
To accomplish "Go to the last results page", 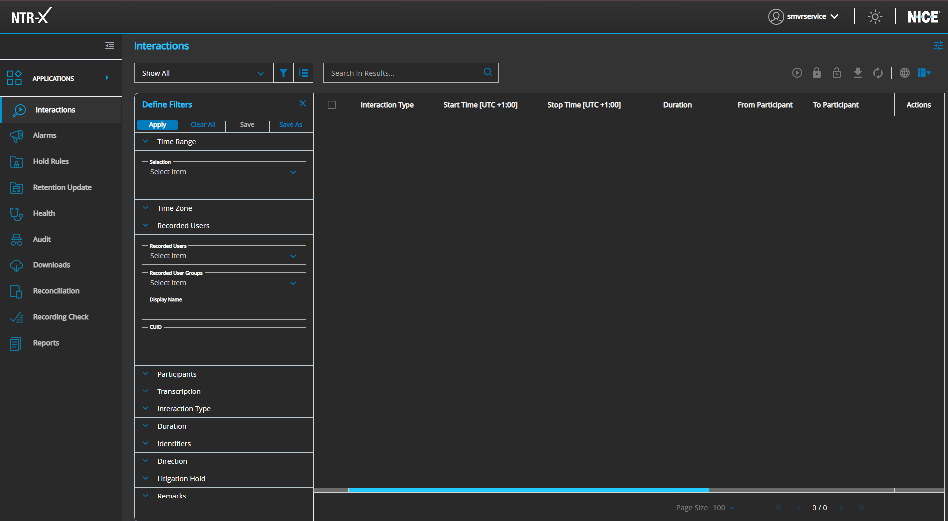I will click(x=862, y=507).
